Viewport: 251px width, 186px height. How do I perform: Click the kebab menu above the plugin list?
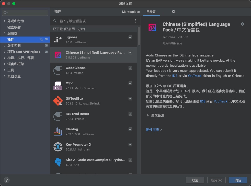[x=135, y=21]
